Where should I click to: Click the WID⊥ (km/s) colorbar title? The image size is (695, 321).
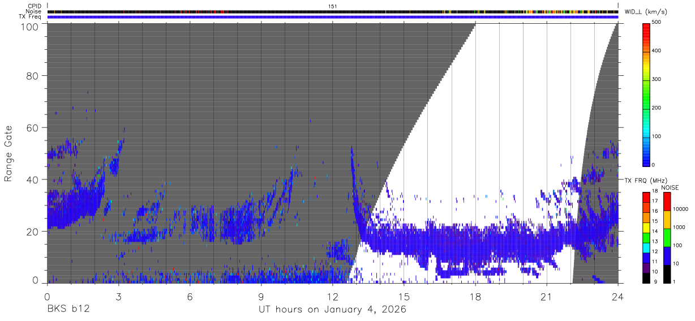[647, 12]
